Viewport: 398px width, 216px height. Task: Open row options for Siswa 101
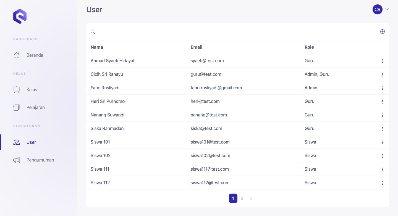pyautogui.click(x=383, y=142)
